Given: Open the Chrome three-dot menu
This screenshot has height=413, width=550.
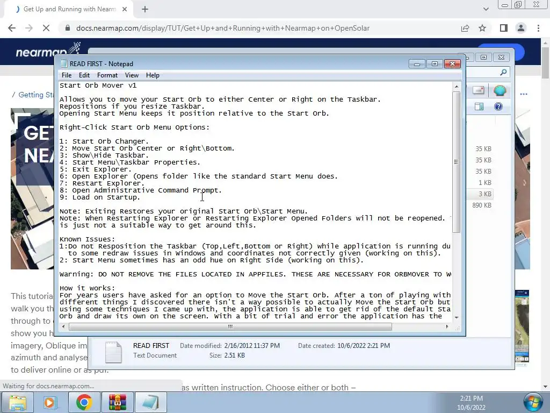Looking at the screenshot, I should [538, 28].
